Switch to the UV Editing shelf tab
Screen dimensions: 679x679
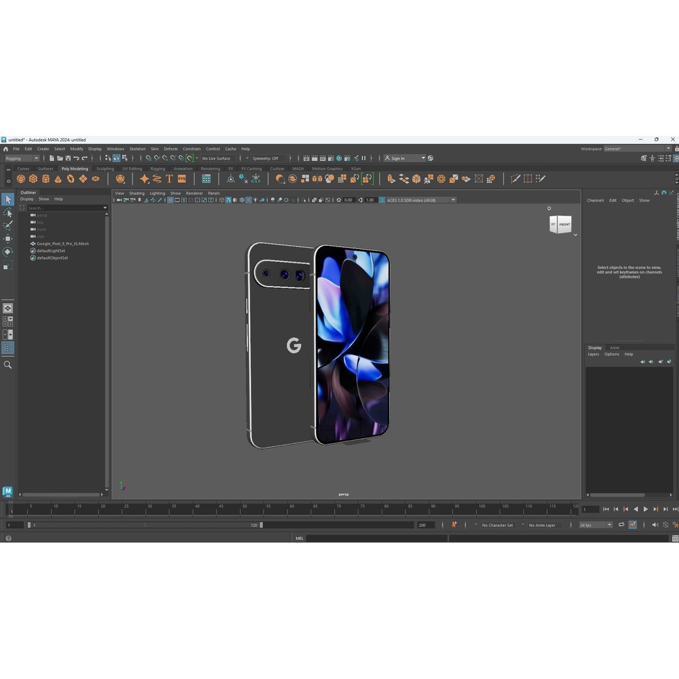(132, 169)
